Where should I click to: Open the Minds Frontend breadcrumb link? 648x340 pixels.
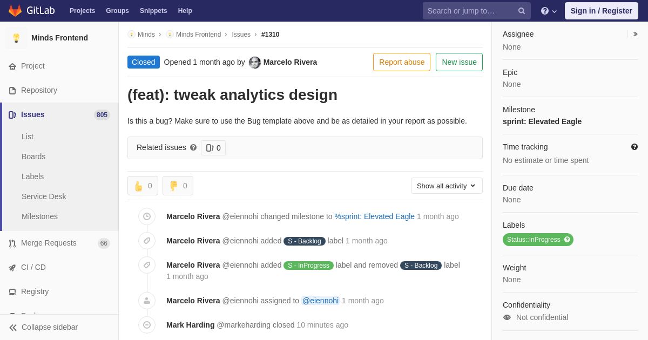(198, 35)
